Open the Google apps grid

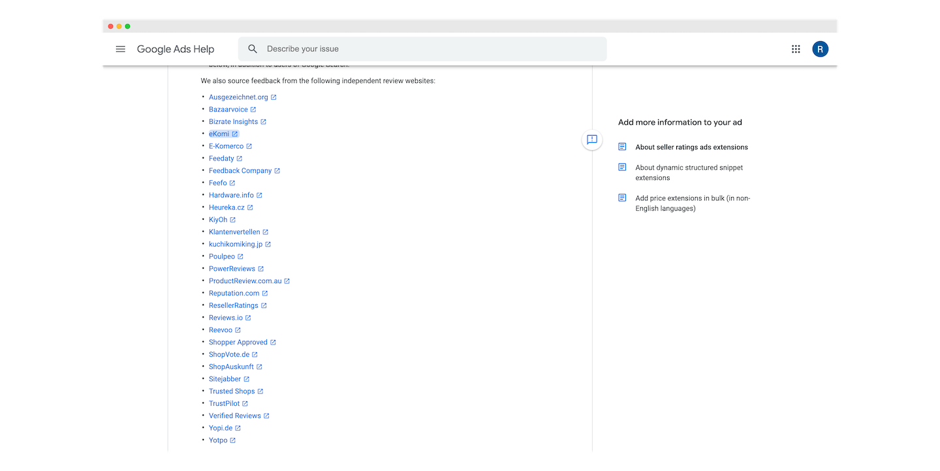click(796, 49)
